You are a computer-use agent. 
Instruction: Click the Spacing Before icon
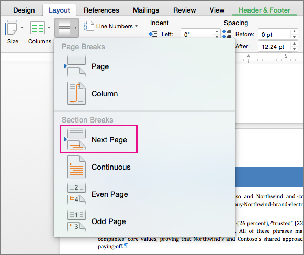(227, 34)
